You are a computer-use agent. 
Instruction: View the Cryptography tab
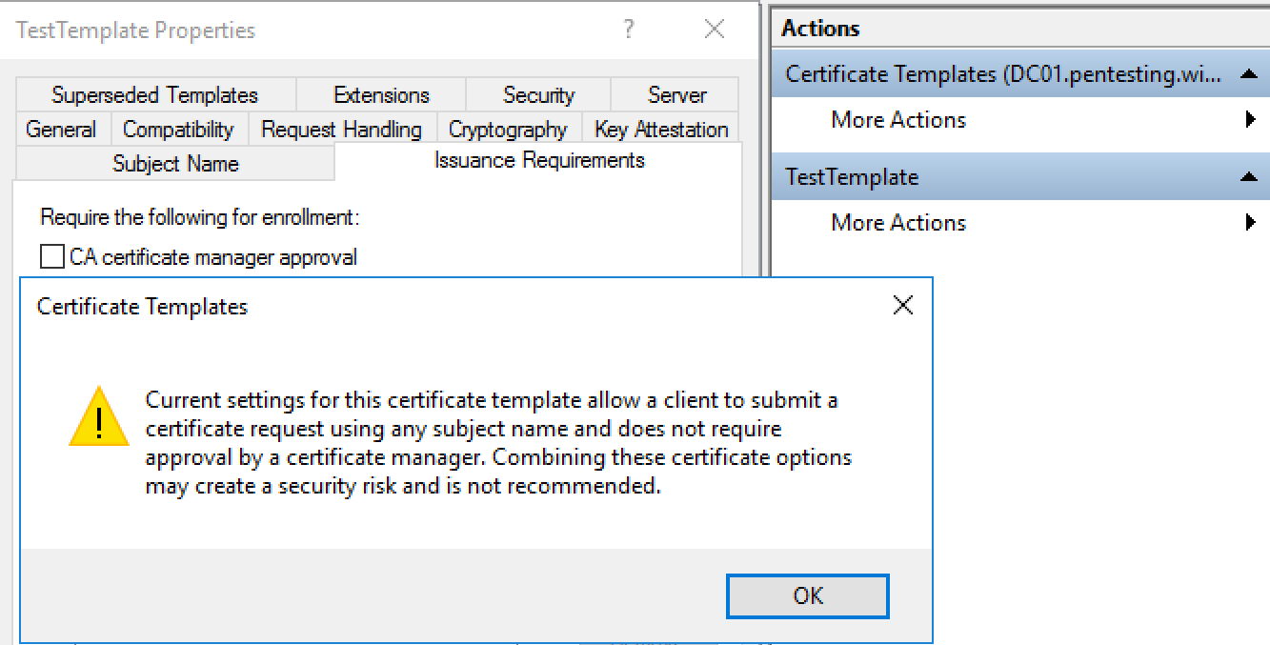tap(508, 130)
